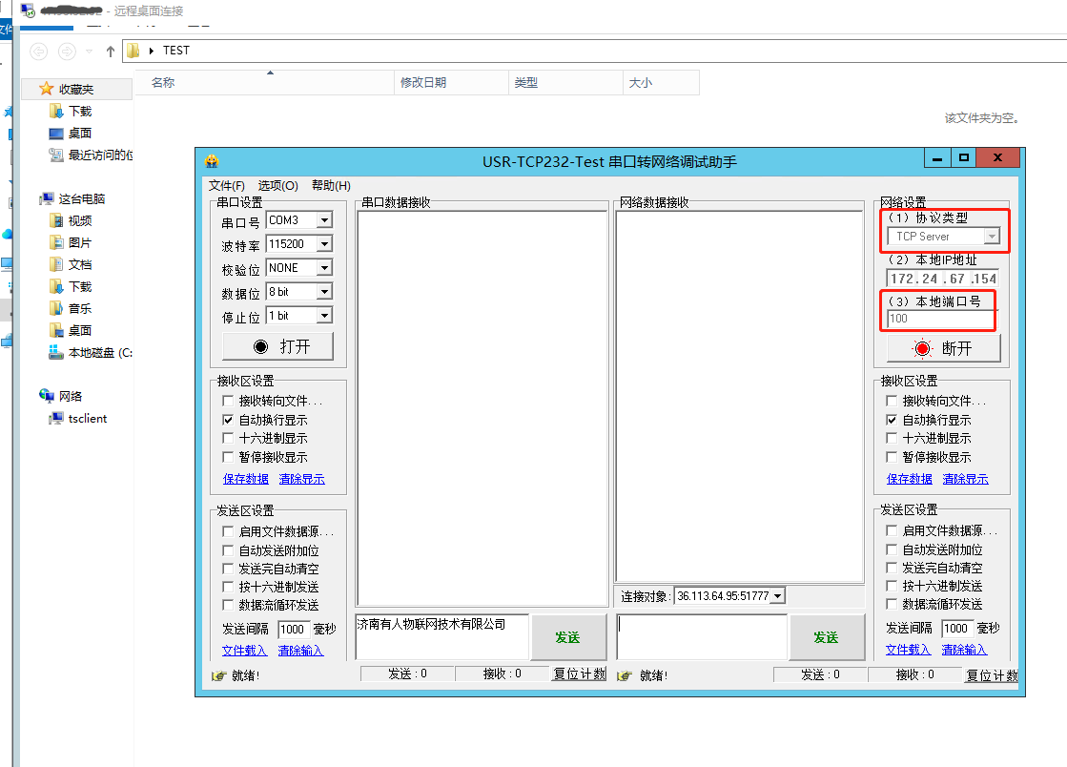
Task: Open the tsclient network computer icon
Action: click(x=55, y=419)
